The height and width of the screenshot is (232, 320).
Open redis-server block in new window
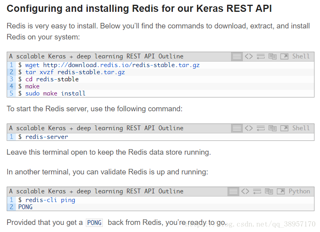[x=284, y=128]
